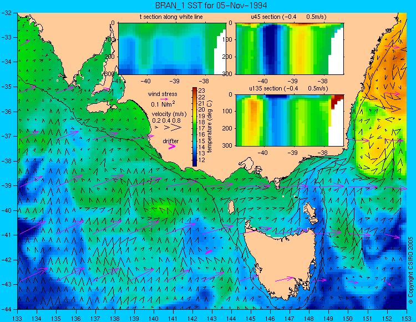Screen dimensions: 416x322
Task: Open the u135 section inset plot
Action: pos(290,120)
